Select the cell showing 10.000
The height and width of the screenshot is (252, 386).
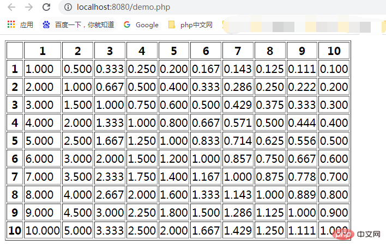(x=43, y=230)
